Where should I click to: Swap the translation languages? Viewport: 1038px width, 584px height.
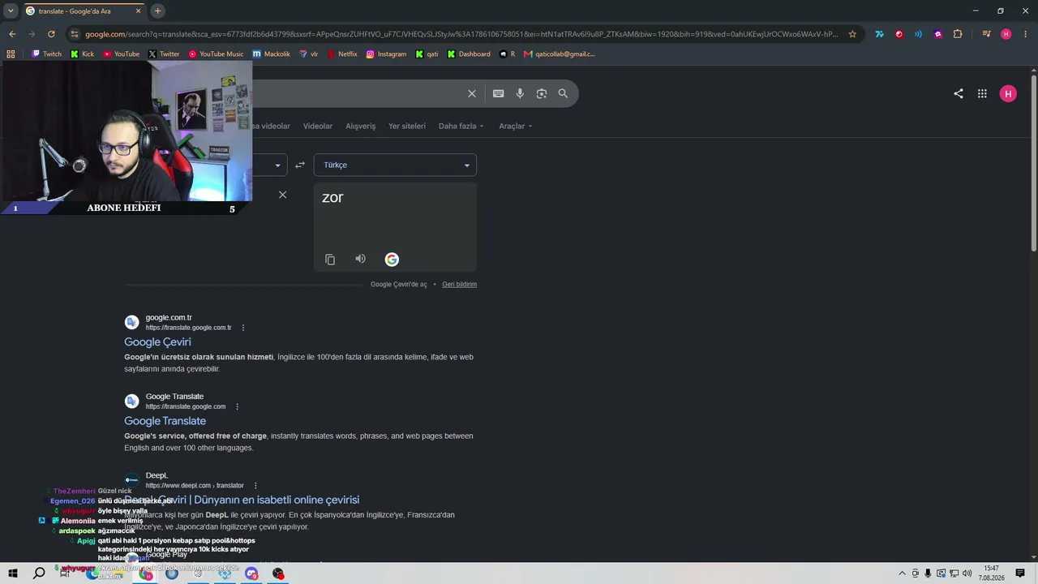pyautogui.click(x=300, y=165)
